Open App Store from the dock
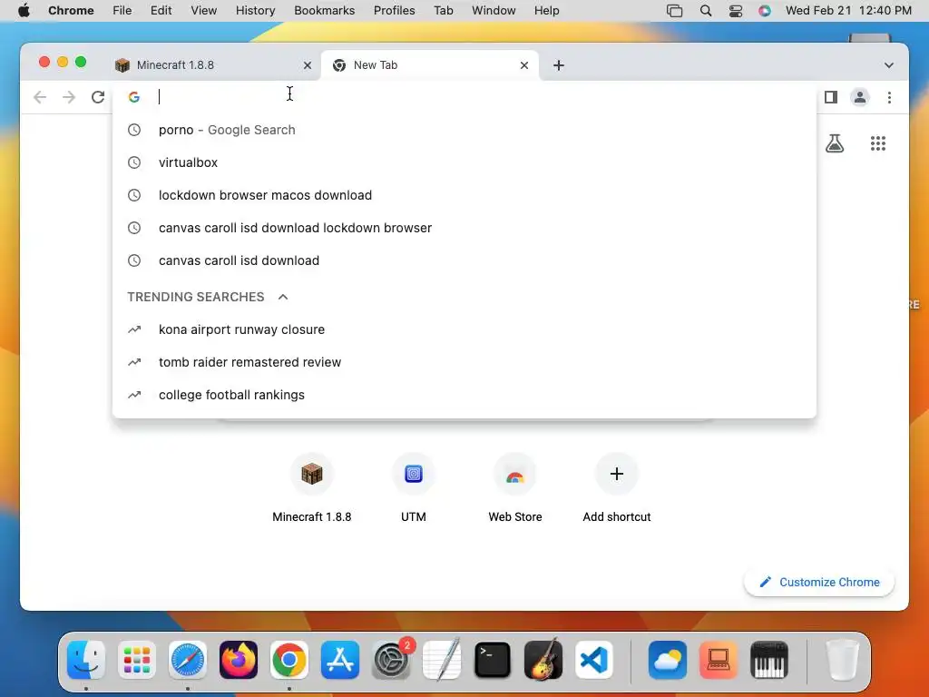 (x=340, y=660)
